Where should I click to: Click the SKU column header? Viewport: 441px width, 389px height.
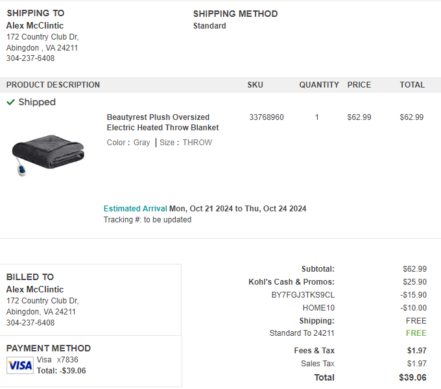tap(255, 85)
